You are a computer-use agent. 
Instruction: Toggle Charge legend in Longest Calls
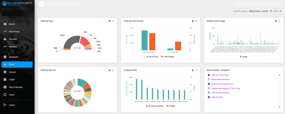[x=171, y=106]
